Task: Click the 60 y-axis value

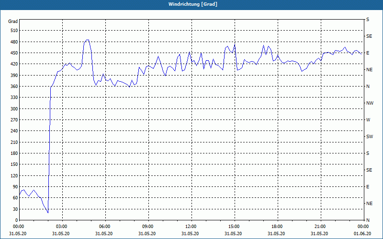Action: (15, 198)
